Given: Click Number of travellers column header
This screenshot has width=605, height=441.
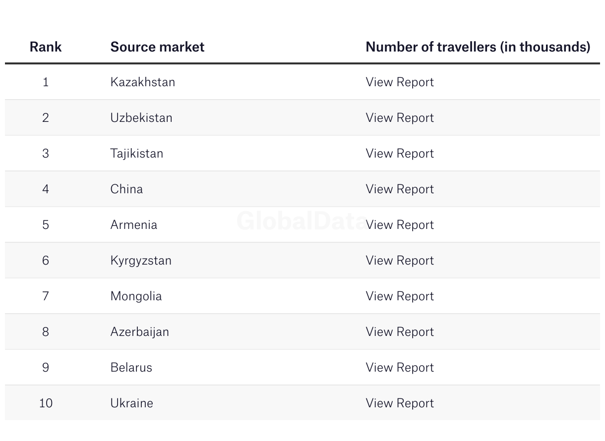Looking at the screenshot, I should [478, 47].
